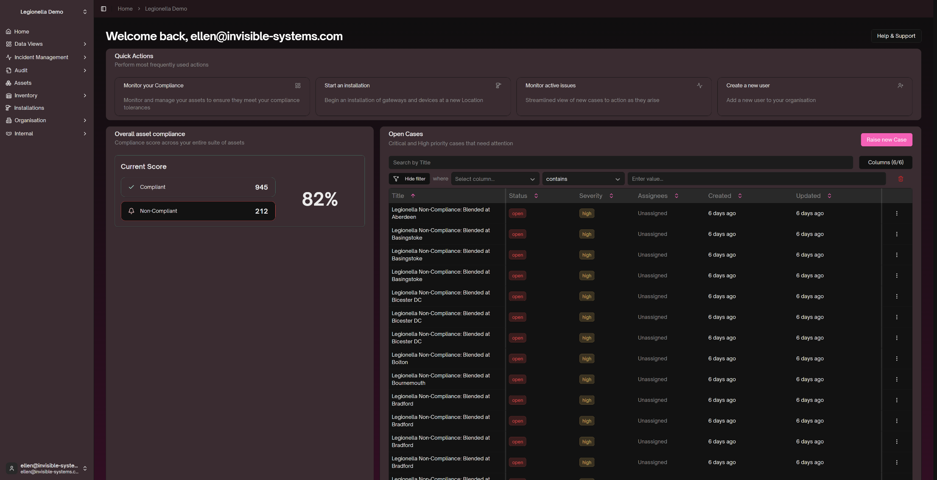937x480 pixels.
Task: Click the Search by Title field
Action: (x=620, y=162)
